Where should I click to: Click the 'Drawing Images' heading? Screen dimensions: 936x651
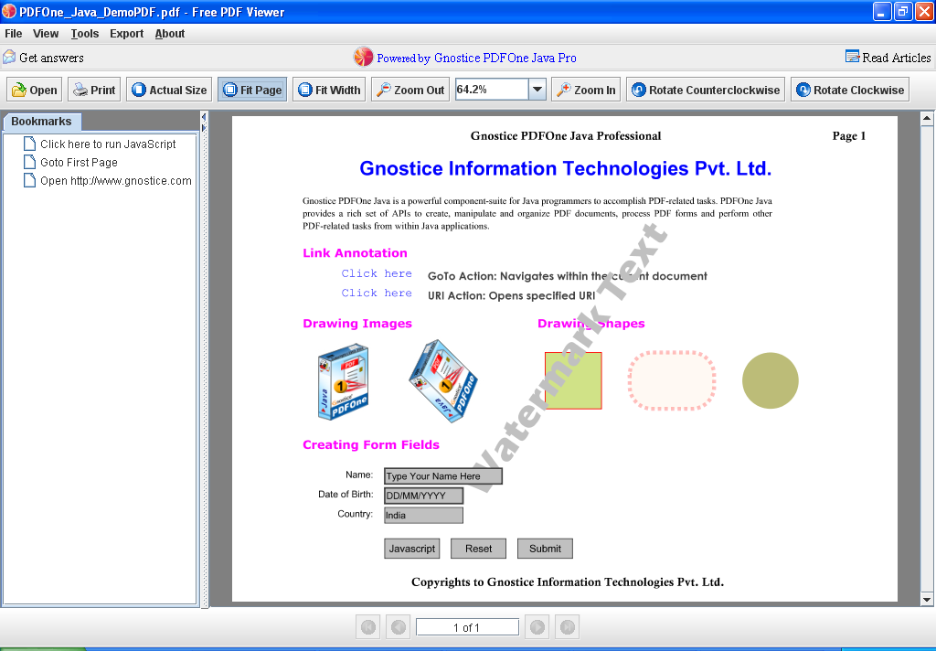pyautogui.click(x=357, y=323)
